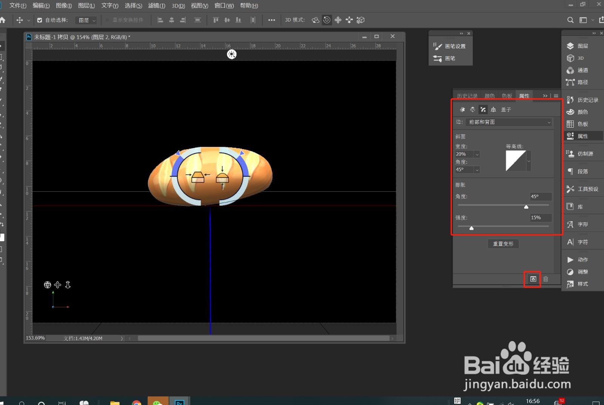The image size is (604, 405).
Task: Select the Cap (盖子) properties icon
Action: point(483,109)
